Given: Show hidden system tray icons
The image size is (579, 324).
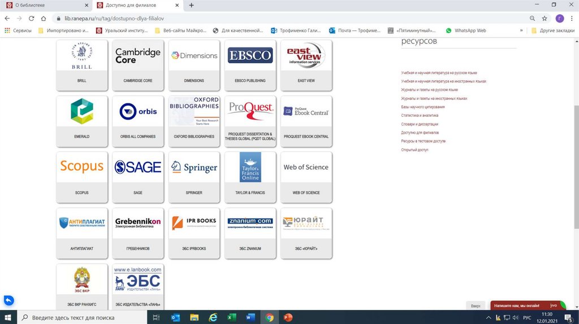Looking at the screenshot, I should coord(489,317).
